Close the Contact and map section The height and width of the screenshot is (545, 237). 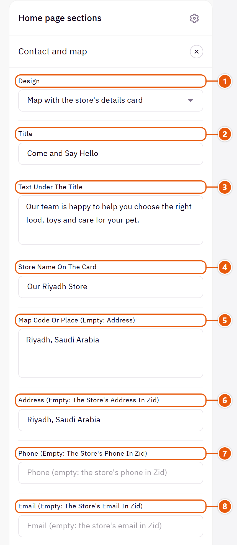point(197,52)
